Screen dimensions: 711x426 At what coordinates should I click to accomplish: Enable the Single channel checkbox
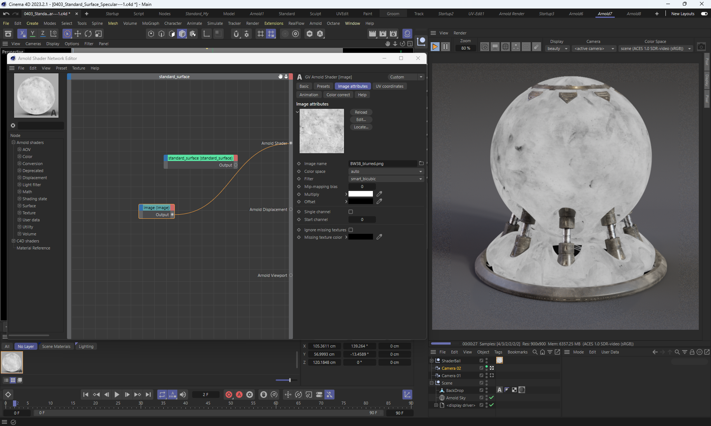tap(351, 212)
